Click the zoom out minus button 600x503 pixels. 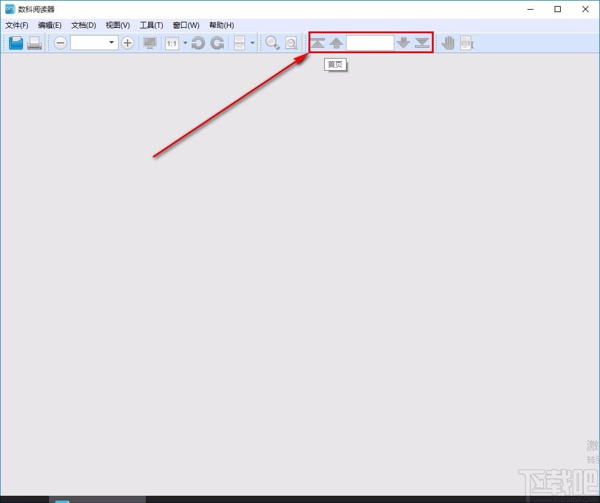[x=60, y=43]
